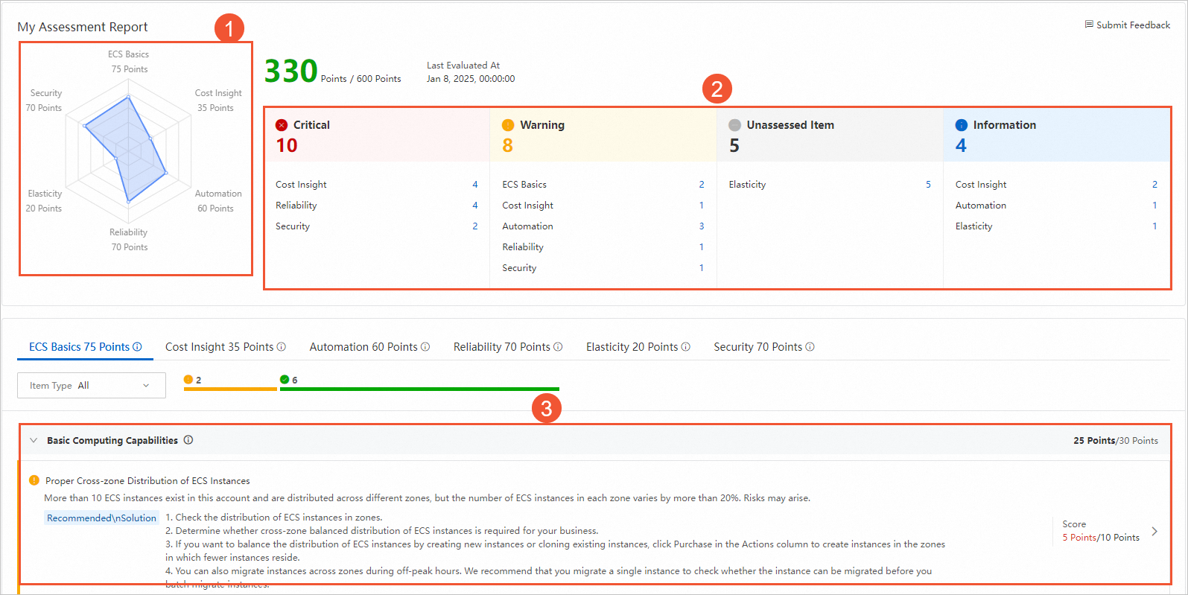Click the red Critical total 10

point(287,145)
